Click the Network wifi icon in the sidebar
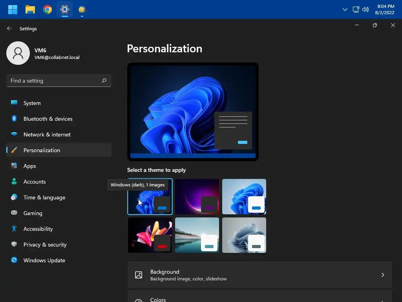Screen dimensions: 402x302 coord(14,134)
